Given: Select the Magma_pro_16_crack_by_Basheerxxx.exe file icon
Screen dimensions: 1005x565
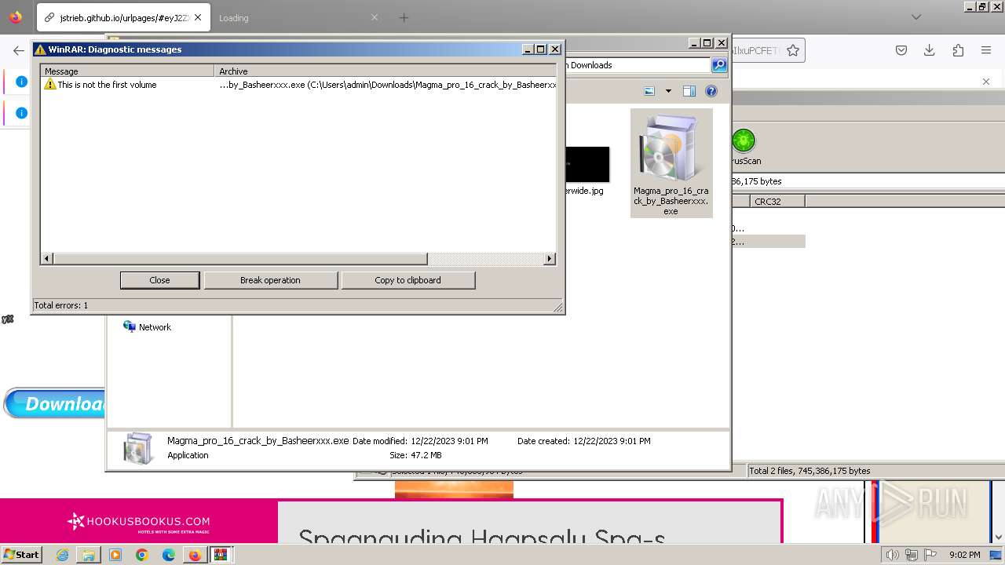Looking at the screenshot, I should tap(671, 162).
